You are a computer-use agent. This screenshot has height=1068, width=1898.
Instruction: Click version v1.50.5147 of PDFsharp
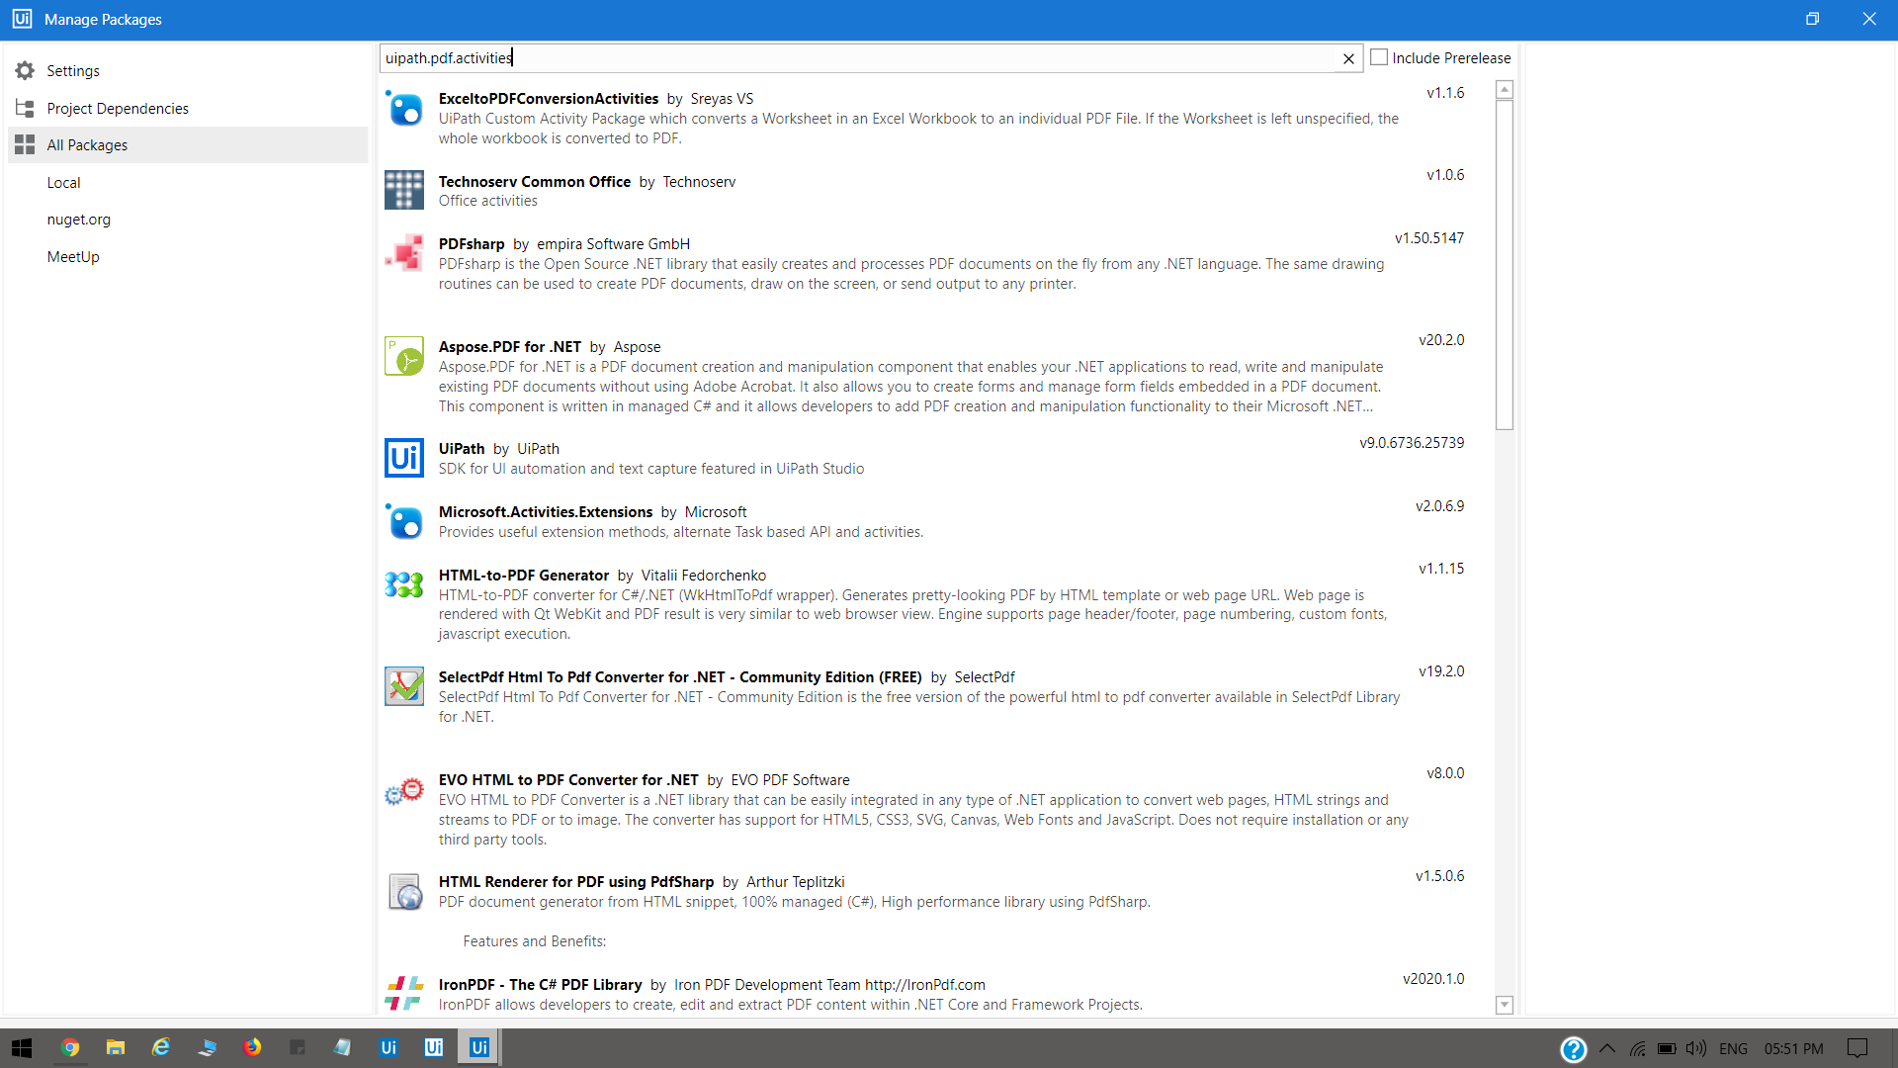(x=1429, y=238)
